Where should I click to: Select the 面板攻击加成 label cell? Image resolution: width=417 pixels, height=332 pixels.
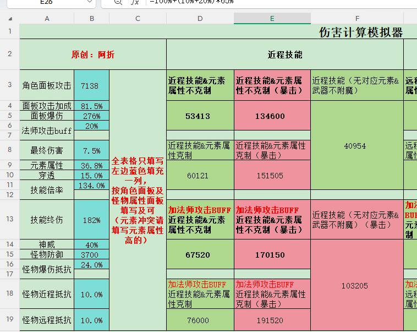point(47,106)
